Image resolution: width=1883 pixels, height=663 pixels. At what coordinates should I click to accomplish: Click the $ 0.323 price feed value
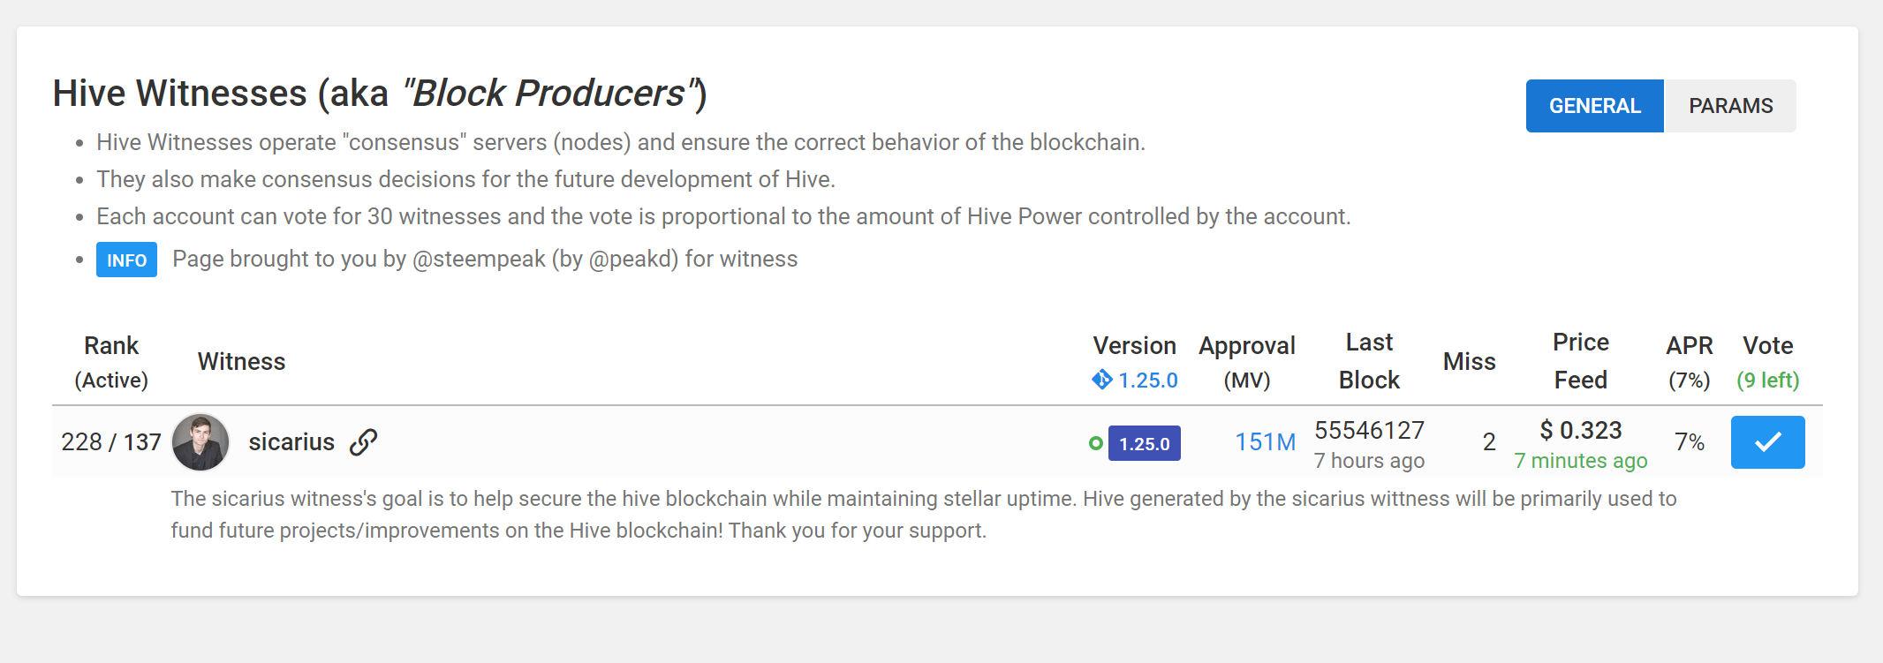coord(1580,430)
